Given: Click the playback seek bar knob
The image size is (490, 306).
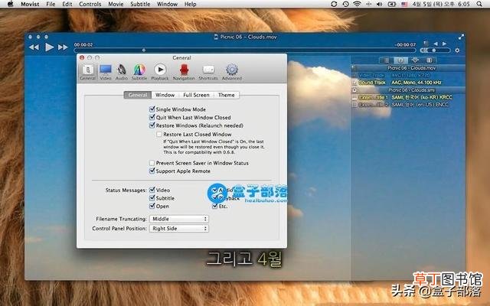Looking at the screenshot, I should pyautogui.click(x=144, y=50).
